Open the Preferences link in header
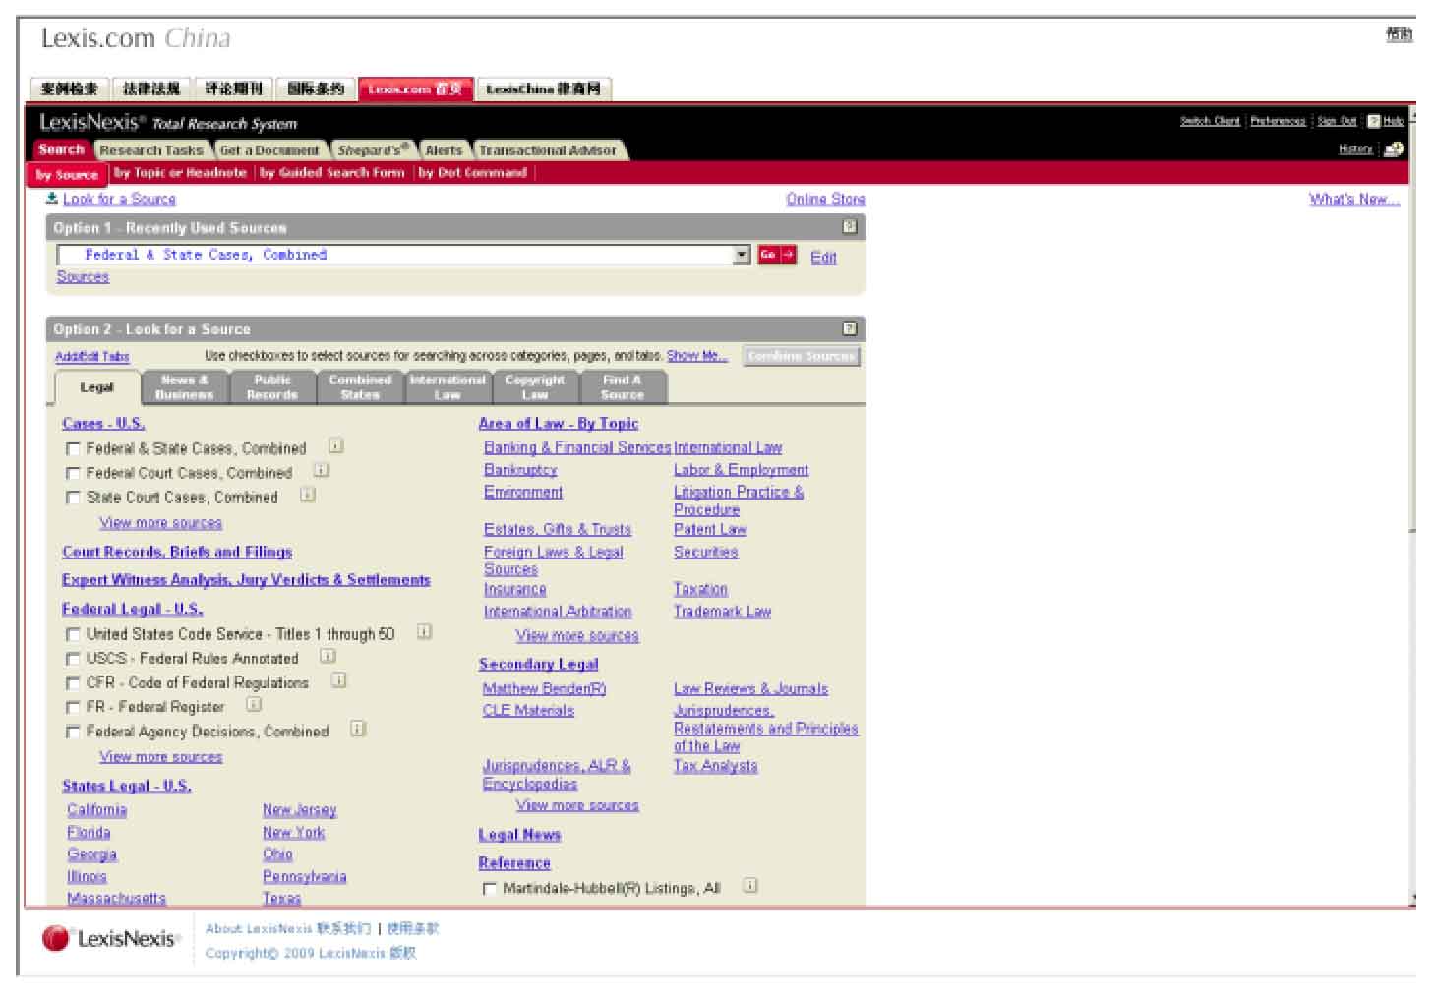Screen dimensions: 1434x1000 pos(1278,121)
